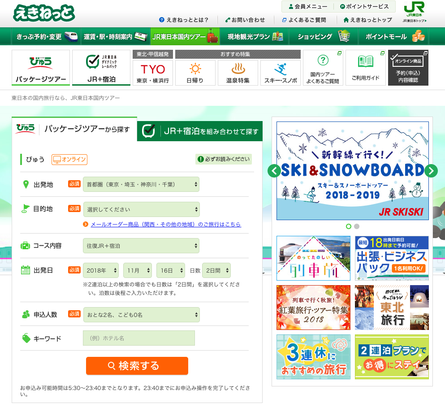Open ポイントモール menu
Image resolution: width=445 pixels, height=412 pixels.
[x=393, y=36]
